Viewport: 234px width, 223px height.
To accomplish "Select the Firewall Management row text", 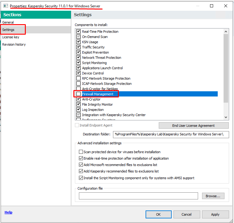I will pos(98,94).
